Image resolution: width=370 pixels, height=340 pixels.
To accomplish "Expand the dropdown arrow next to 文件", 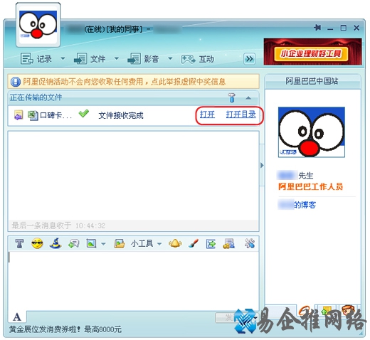I will click(x=117, y=58).
